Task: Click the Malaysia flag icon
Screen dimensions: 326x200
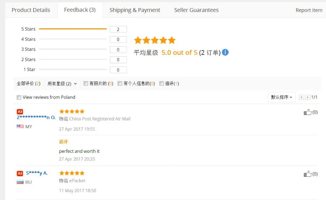Action: coord(20,126)
